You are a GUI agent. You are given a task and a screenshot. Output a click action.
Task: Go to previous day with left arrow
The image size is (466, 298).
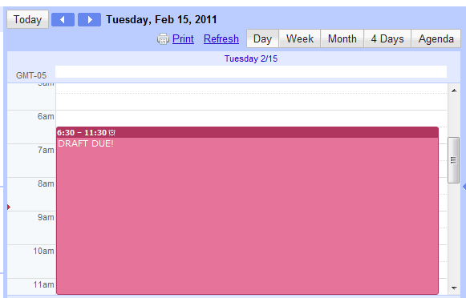click(x=63, y=19)
